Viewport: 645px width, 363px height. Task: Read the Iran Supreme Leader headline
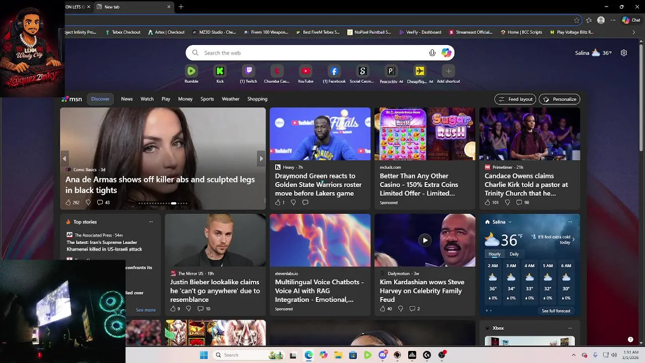pos(104,246)
